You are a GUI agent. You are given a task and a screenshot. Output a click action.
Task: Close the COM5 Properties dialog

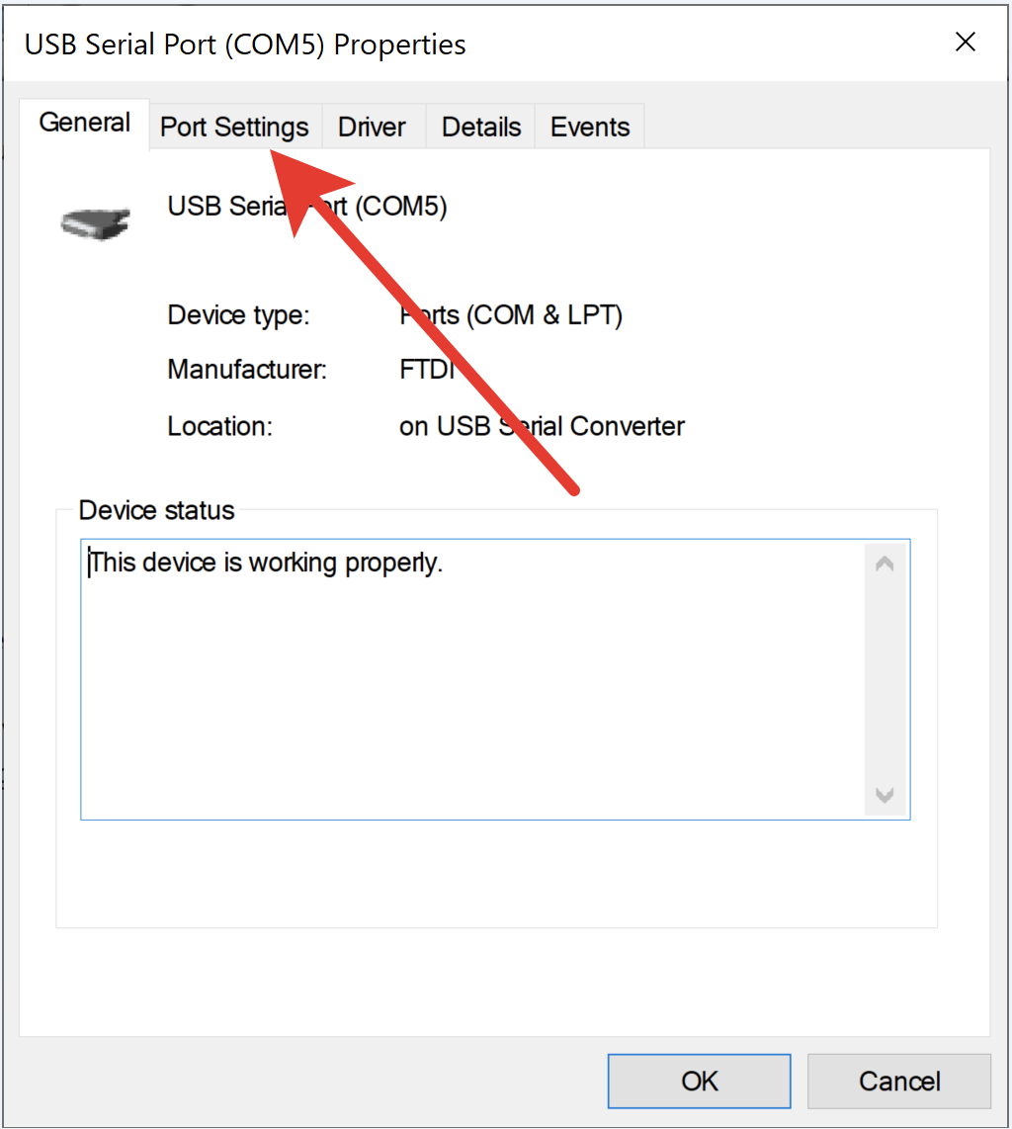(965, 42)
